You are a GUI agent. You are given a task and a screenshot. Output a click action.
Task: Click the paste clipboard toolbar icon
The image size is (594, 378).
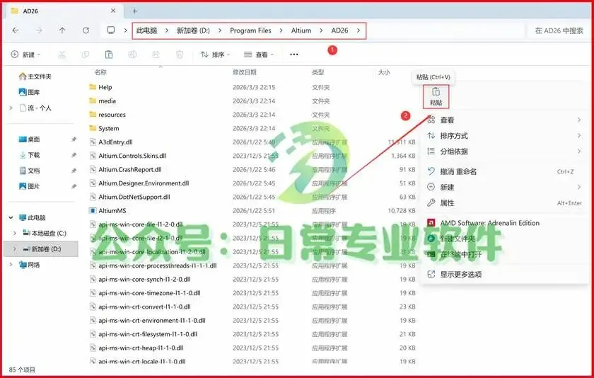(x=109, y=55)
